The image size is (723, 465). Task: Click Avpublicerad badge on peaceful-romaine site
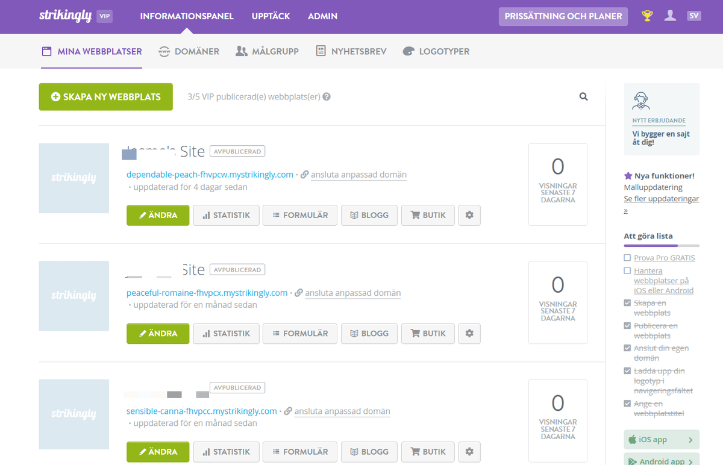point(237,270)
